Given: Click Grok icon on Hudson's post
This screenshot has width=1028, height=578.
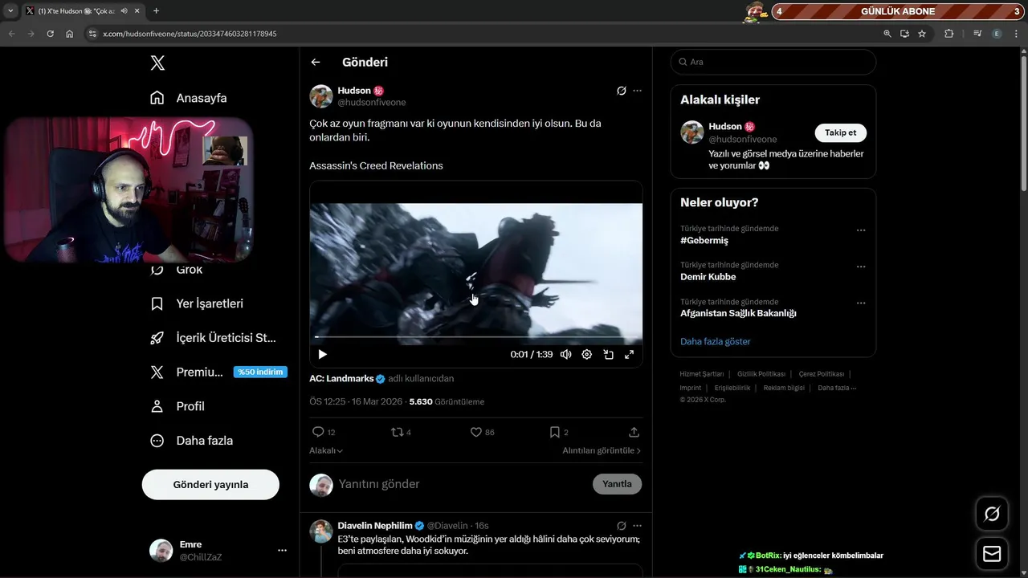Looking at the screenshot, I should click(621, 91).
